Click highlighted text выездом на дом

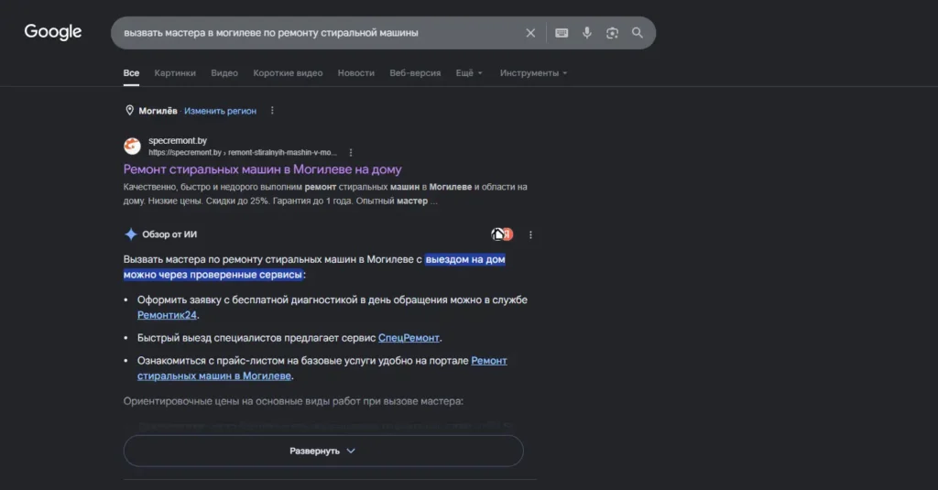coord(465,259)
